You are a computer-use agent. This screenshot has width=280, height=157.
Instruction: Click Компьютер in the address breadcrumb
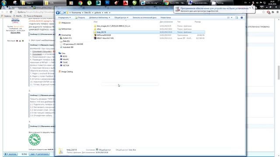pyautogui.click(x=76, y=13)
